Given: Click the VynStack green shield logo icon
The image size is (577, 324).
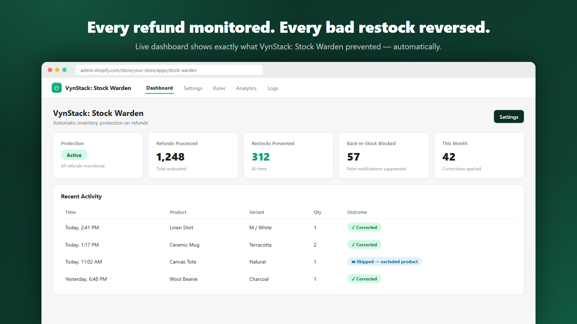Looking at the screenshot, I should click(57, 88).
